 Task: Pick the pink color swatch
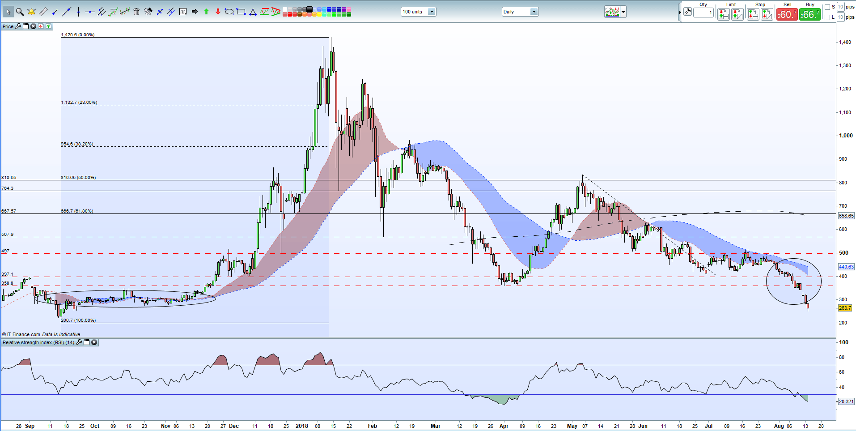[349, 9]
